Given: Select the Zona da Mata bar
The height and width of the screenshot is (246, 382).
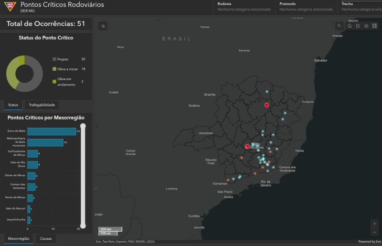Looking at the screenshot, I should click(52, 131).
